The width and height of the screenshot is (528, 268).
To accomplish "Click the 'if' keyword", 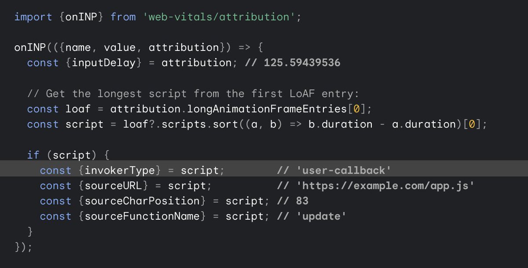I will [33, 155].
